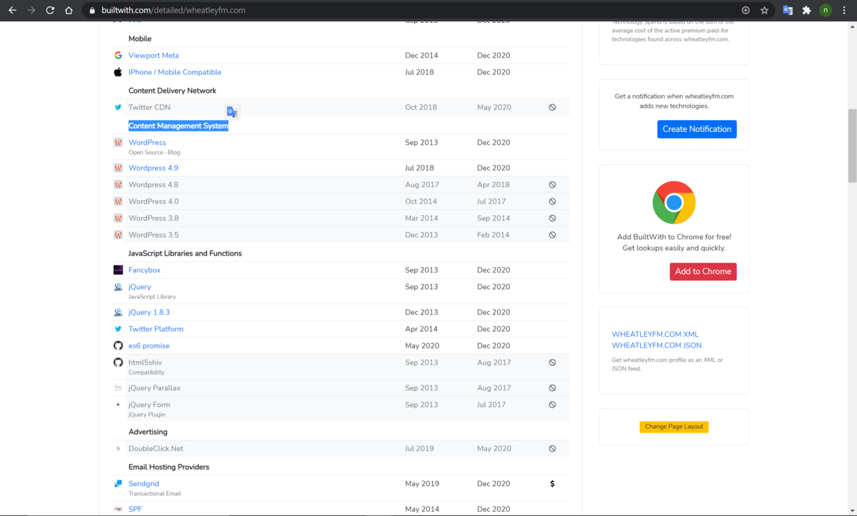Screen dimensions: 857x516
Task: Click the JavaScript Libraries and Functions heading
Action: (x=185, y=253)
